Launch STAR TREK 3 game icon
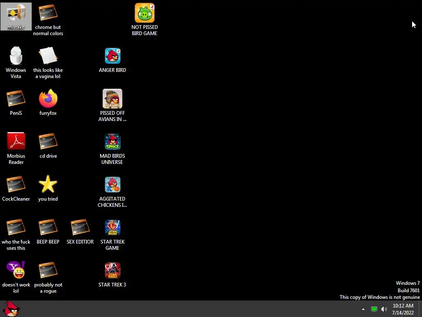The width and height of the screenshot is (422, 317). click(x=113, y=274)
